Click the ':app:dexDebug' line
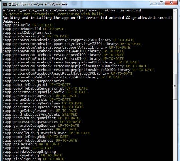180x161 pixels. pyautogui.click(x=28, y=148)
